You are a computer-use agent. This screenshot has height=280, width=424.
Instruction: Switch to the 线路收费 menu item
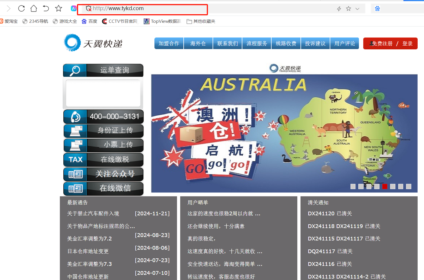click(x=286, y=43)
